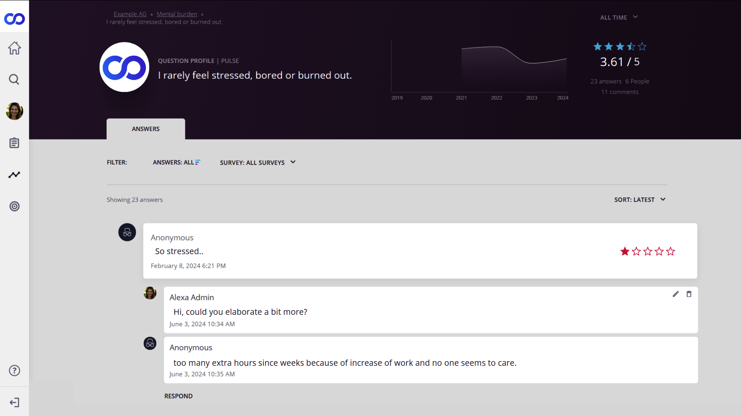Image resolution: width=741 pixels, height=416 pixels.
Task: Open the SORT: LATEST dropdown
Action: tap(640, 200)
